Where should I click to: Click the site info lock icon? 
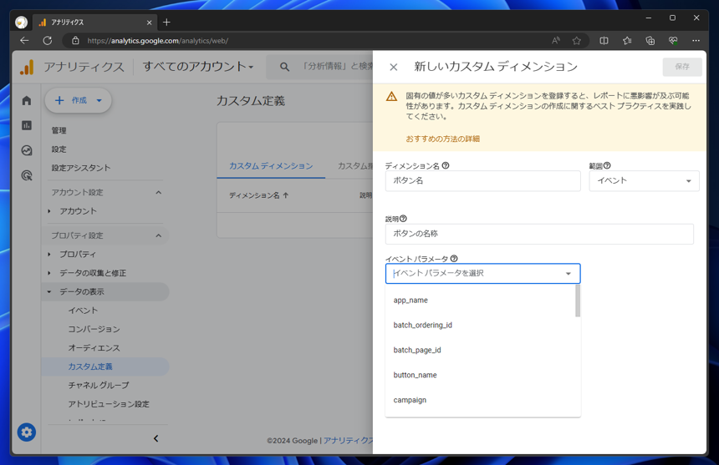[x=75, y=41]
